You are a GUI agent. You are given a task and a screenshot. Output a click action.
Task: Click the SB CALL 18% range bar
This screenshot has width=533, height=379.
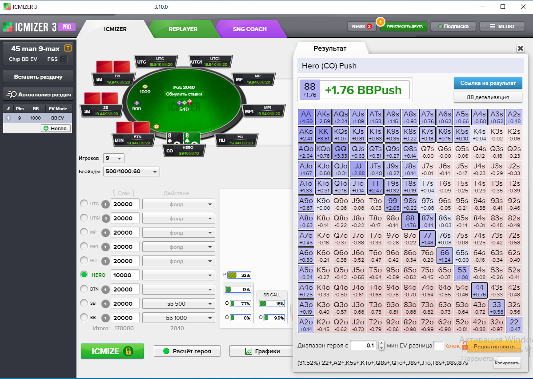point(272,303)
